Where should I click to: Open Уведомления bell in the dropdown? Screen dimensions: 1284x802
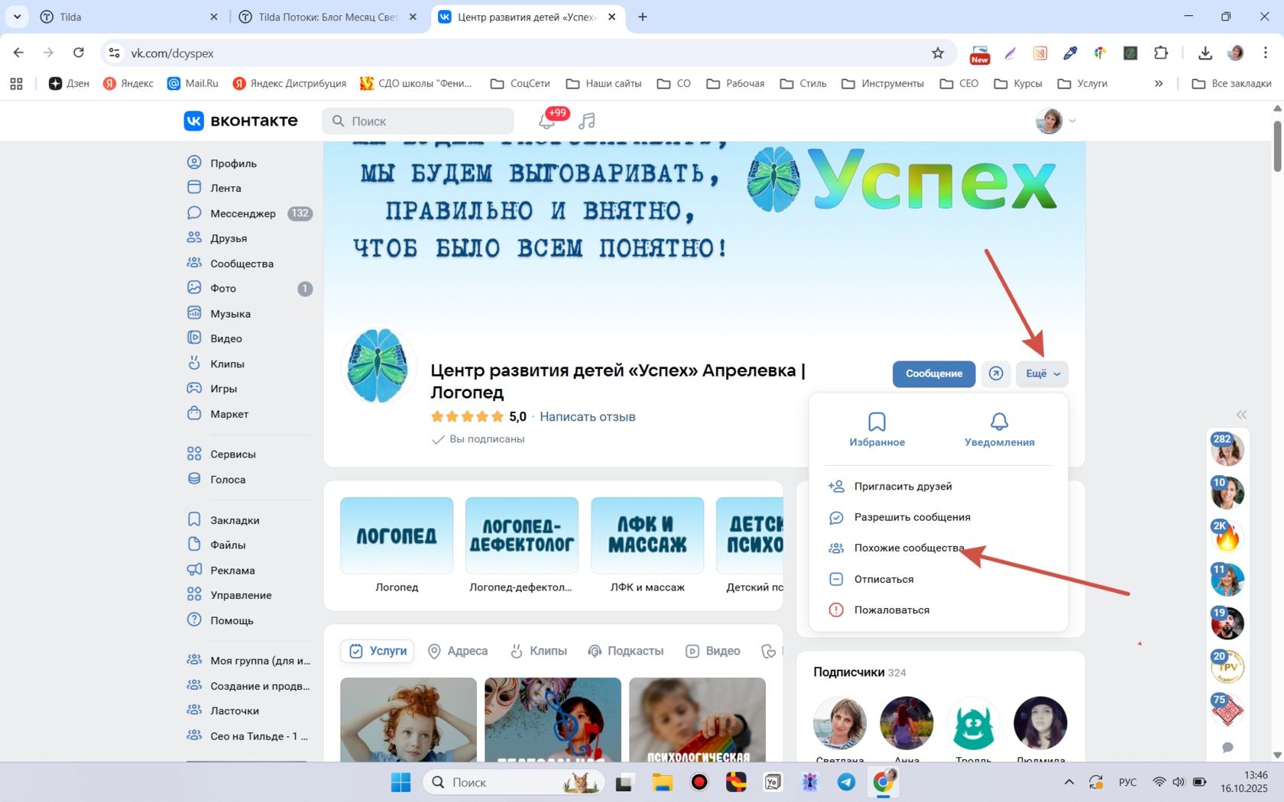point(999,429)
